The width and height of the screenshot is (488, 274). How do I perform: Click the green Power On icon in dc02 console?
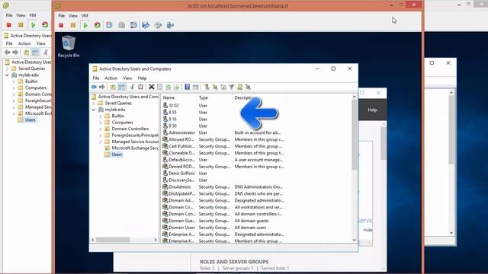tap(85, 25)
